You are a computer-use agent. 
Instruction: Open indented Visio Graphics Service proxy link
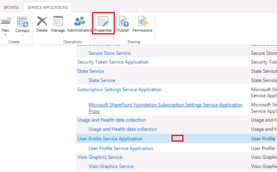coord(111,166)
